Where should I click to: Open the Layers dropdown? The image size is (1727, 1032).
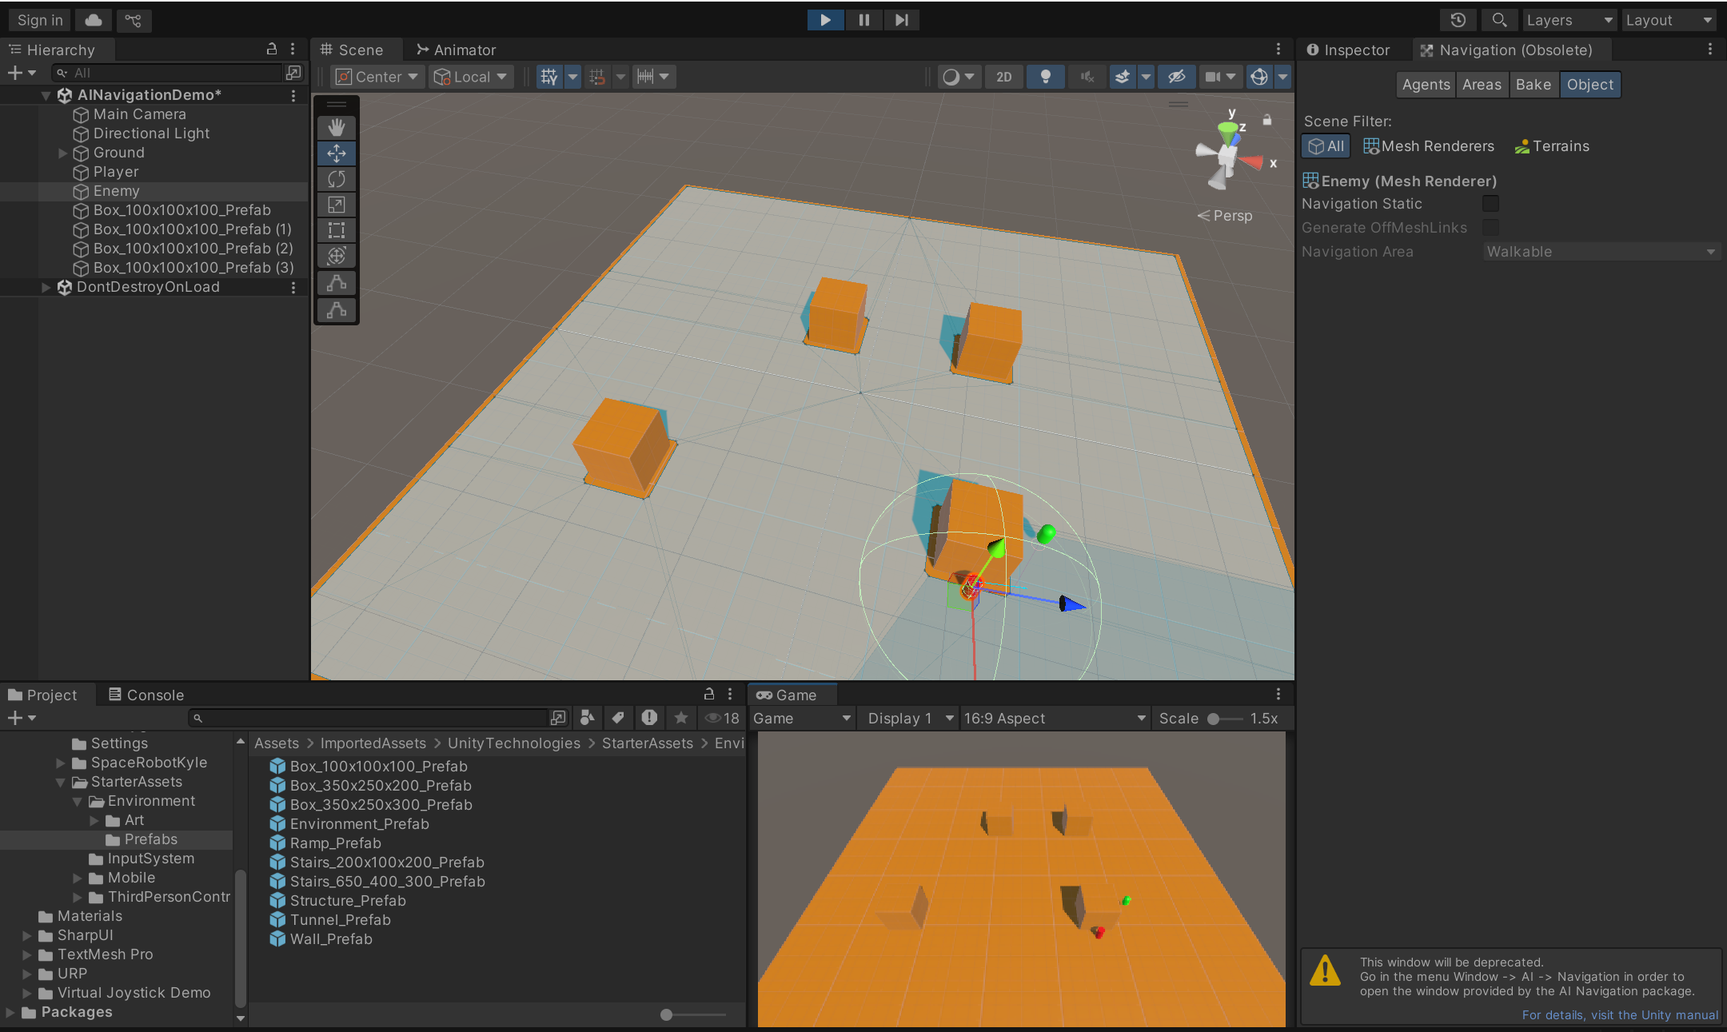pos(1569,20)
